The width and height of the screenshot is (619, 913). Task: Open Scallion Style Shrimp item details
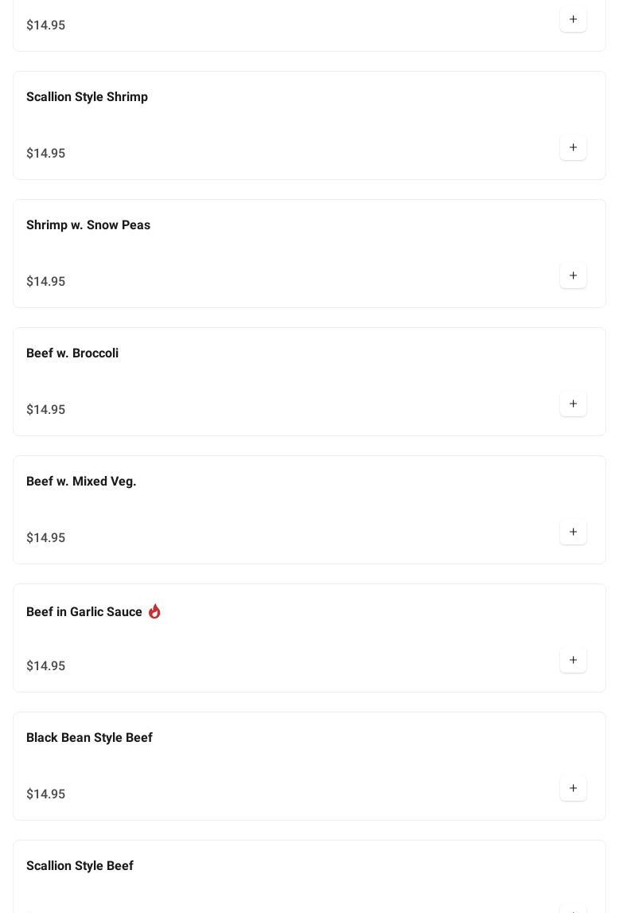click(87, 97)
